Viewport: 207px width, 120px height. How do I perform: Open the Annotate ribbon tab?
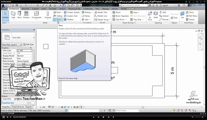pyautogui.click(x=53, y=9)
